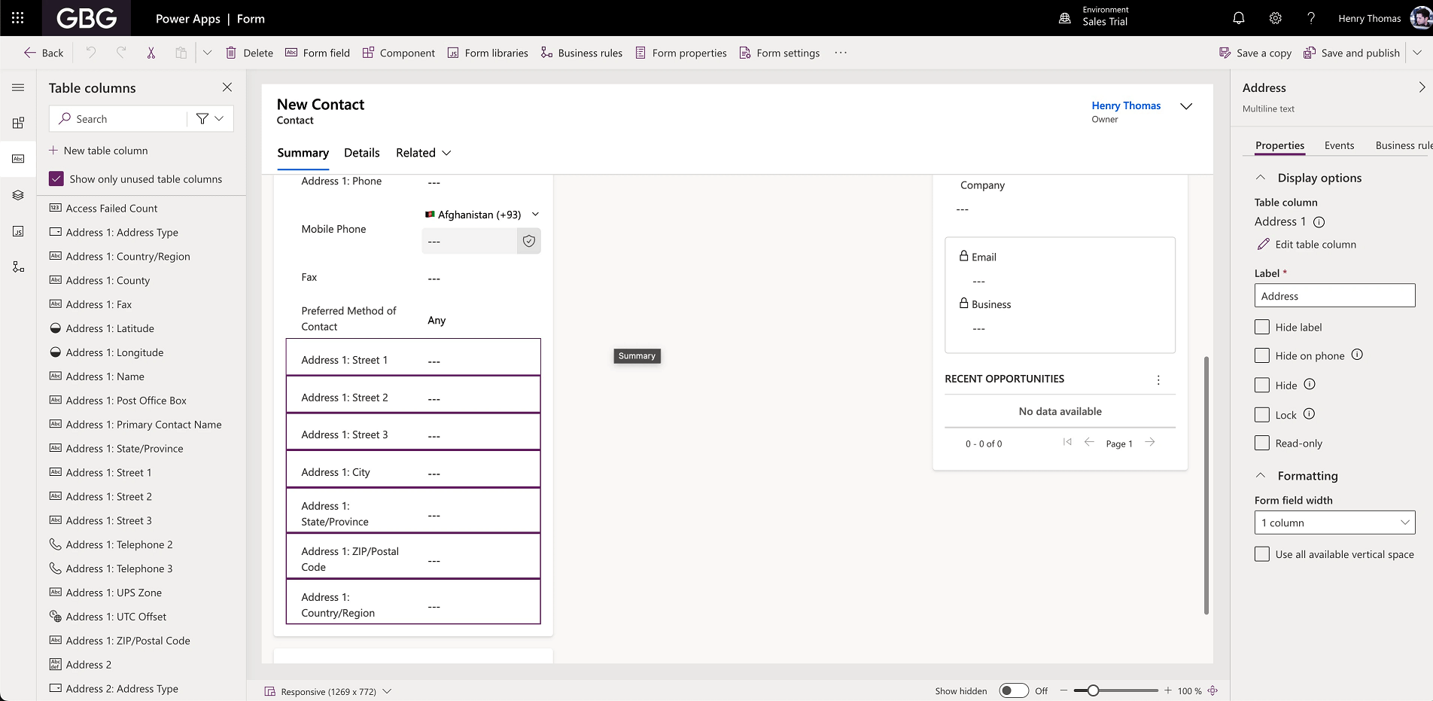
Task: Switch to the Details tab
Action: (x=361, y=153)
